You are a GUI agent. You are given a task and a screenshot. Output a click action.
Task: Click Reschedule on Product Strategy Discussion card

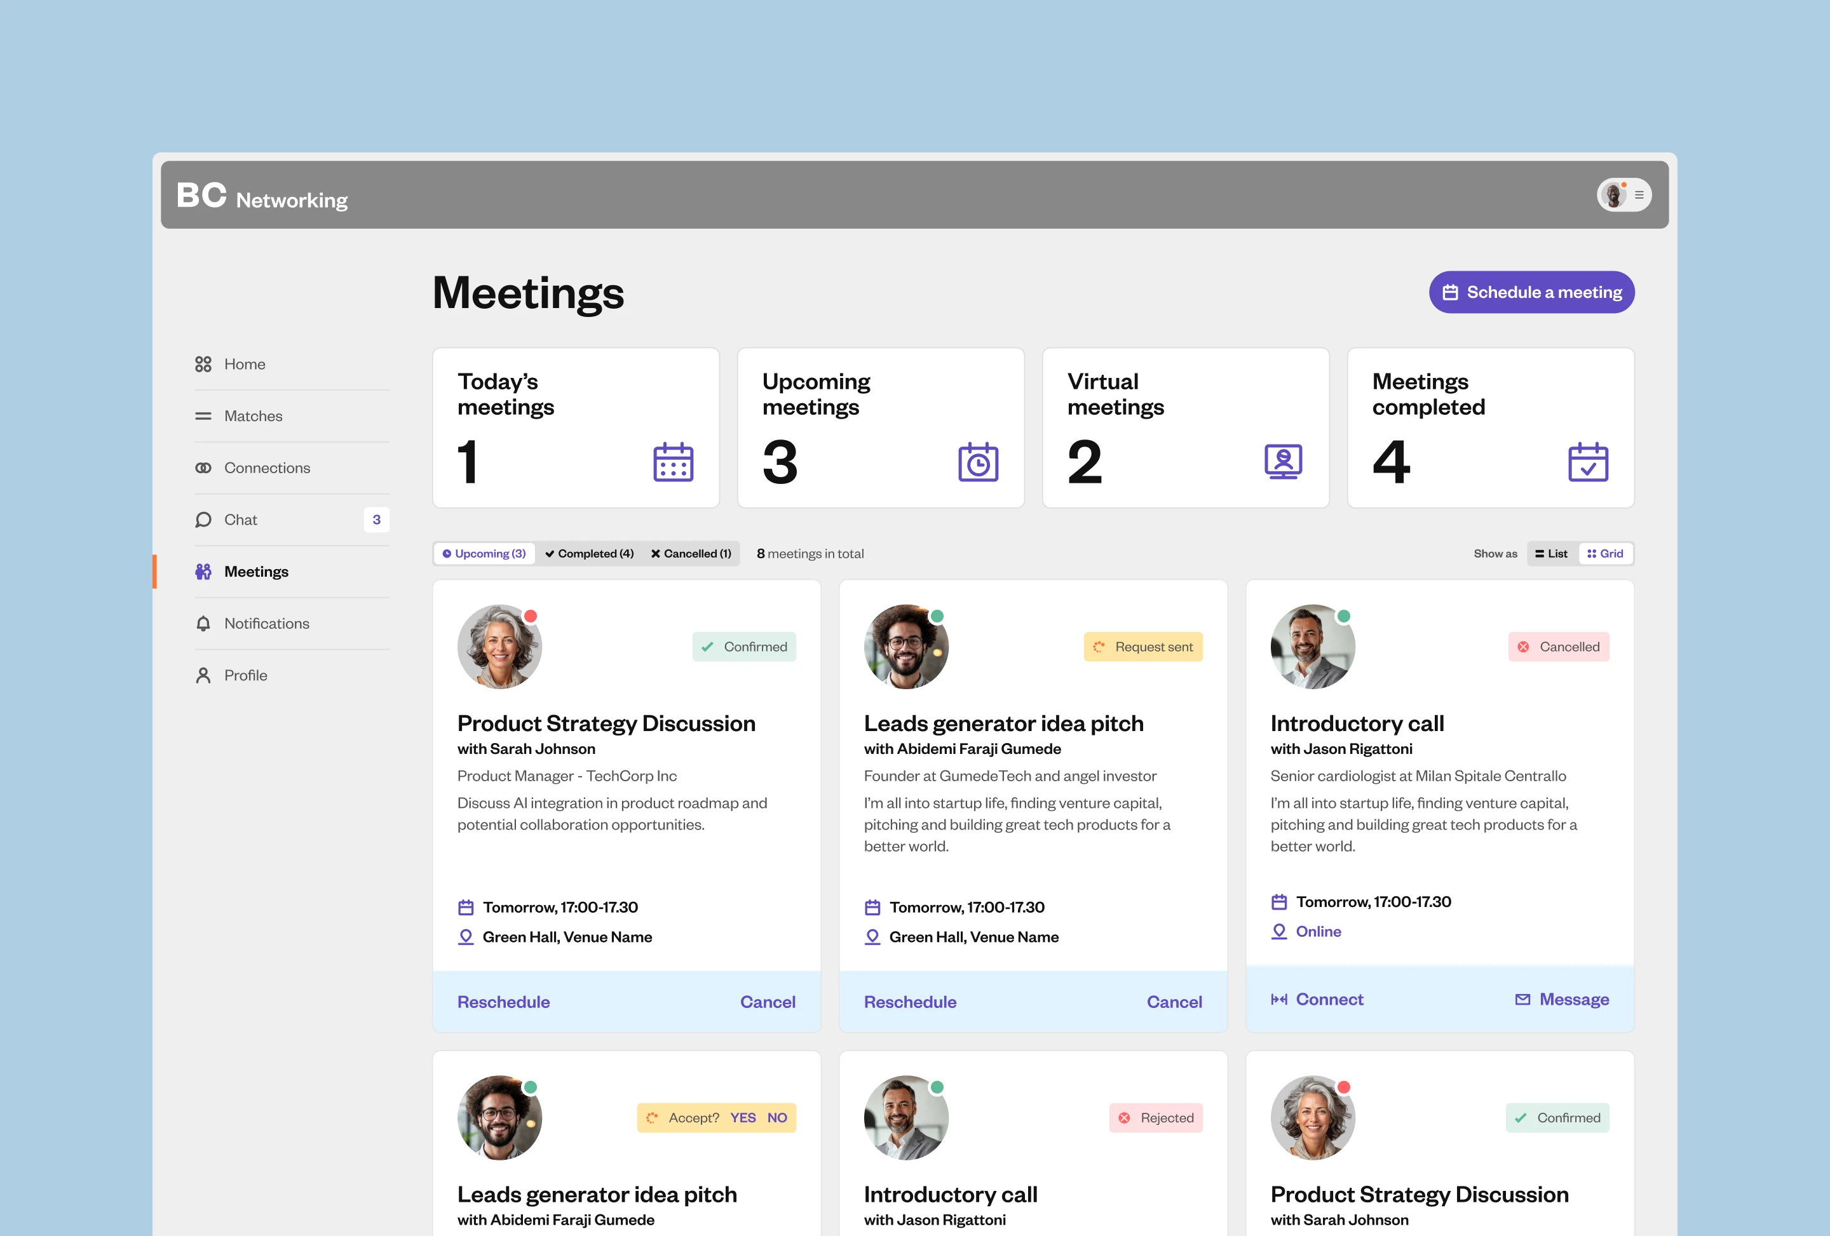[x=504, y=1002]
